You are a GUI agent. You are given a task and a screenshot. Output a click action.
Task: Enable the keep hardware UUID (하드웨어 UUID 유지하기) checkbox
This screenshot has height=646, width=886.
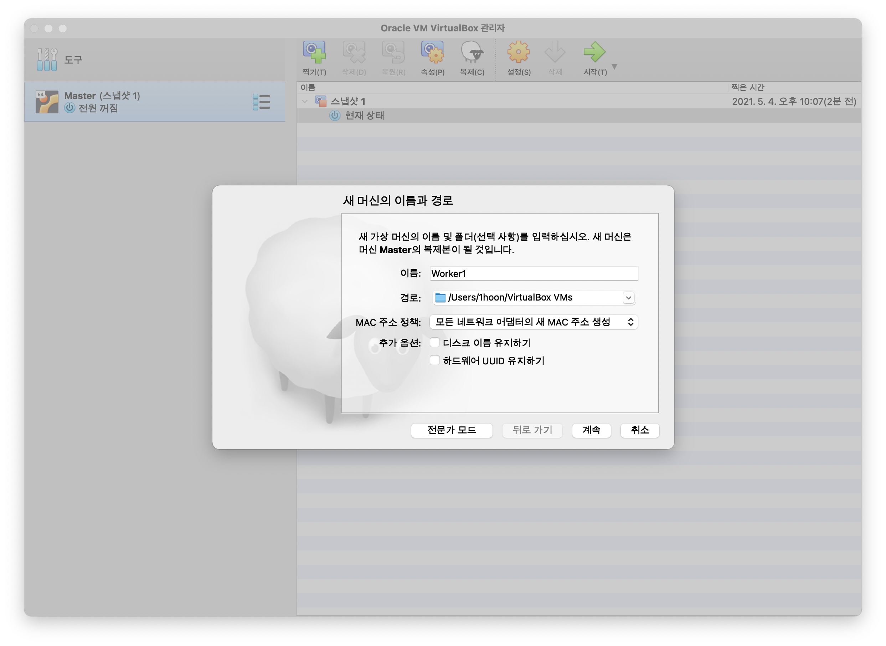[x=434, y=360]
